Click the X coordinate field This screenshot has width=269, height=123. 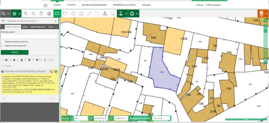(101, 118)
